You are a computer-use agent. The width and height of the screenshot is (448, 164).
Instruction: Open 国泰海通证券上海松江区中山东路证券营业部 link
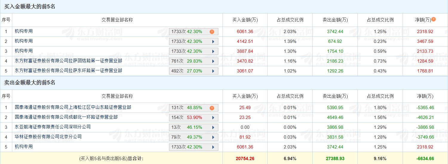(73, 107)
